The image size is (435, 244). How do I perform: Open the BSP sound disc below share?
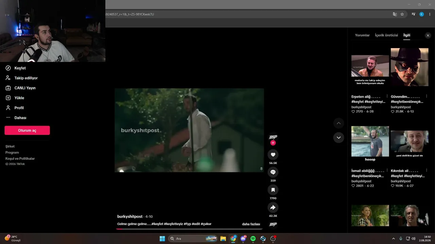(273, 224)
